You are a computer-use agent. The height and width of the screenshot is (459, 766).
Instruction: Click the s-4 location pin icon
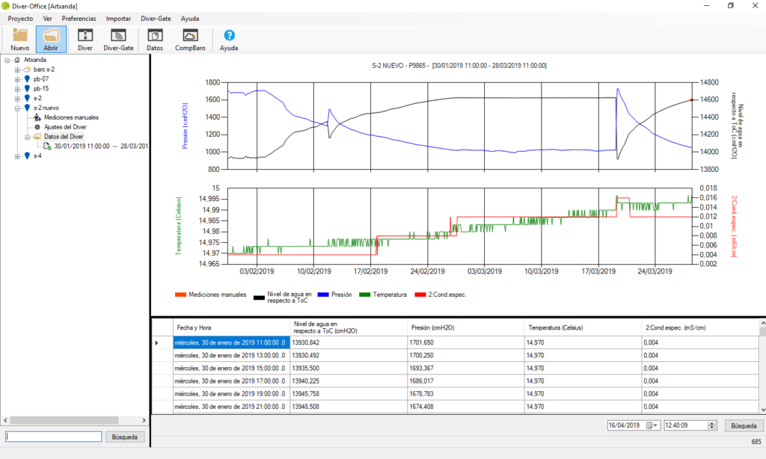pos(27,156)
